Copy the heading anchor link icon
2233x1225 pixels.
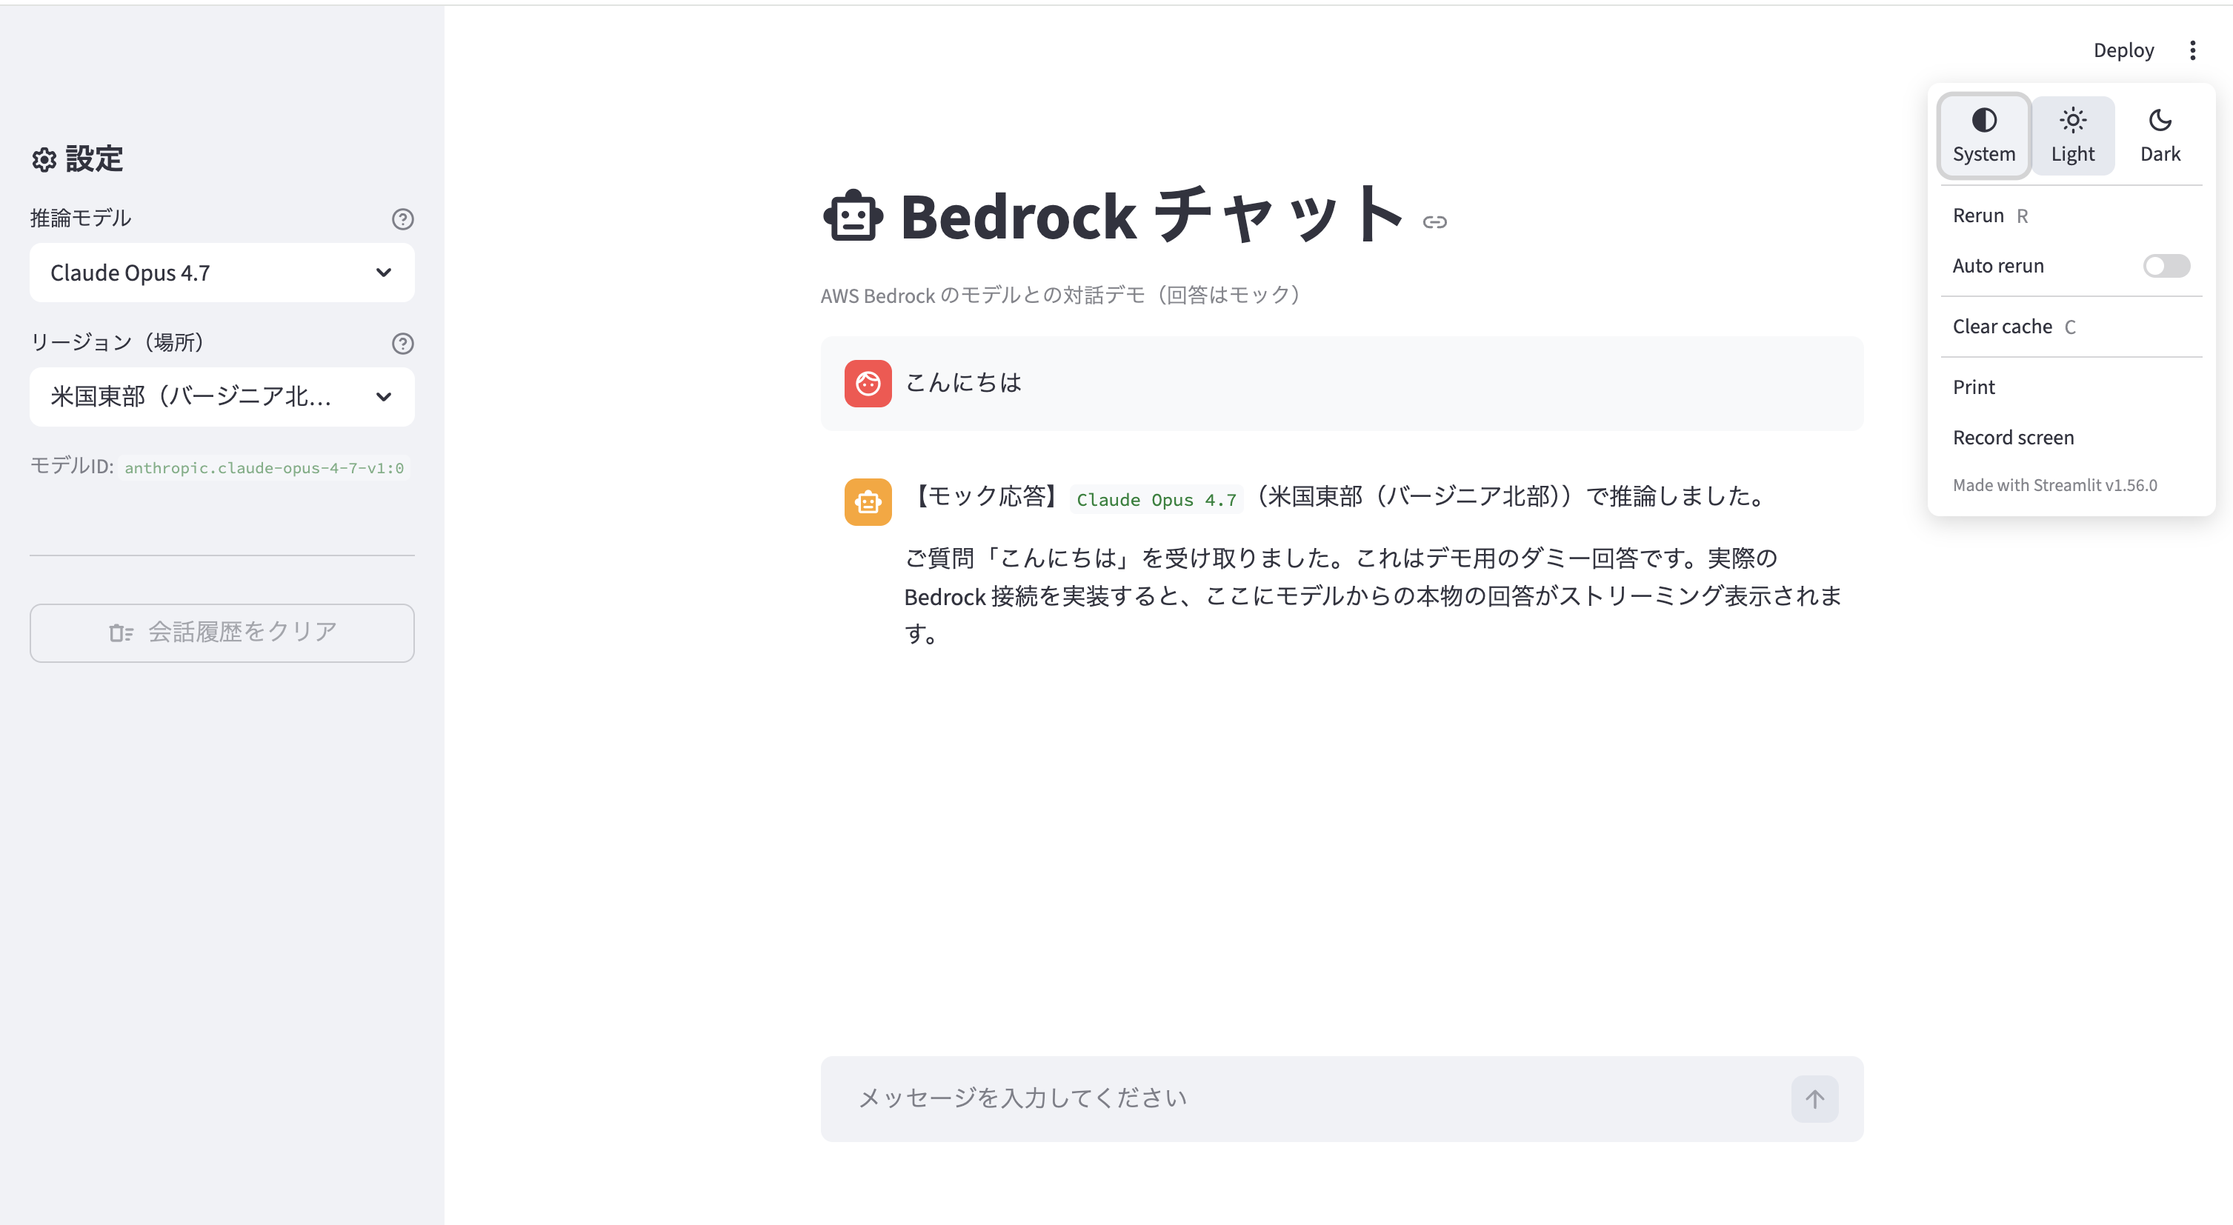(1434, 223)
